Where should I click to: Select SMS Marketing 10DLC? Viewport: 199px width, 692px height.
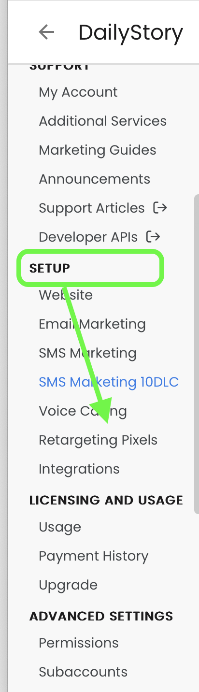click(x=109, y=382)
